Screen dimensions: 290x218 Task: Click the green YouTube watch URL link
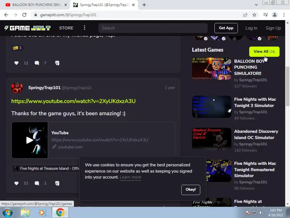tap(73, 101)
